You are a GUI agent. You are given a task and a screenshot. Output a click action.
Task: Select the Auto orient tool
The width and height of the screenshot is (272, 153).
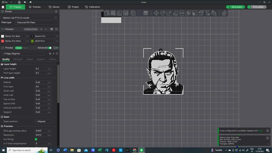(x=119, y=13)
